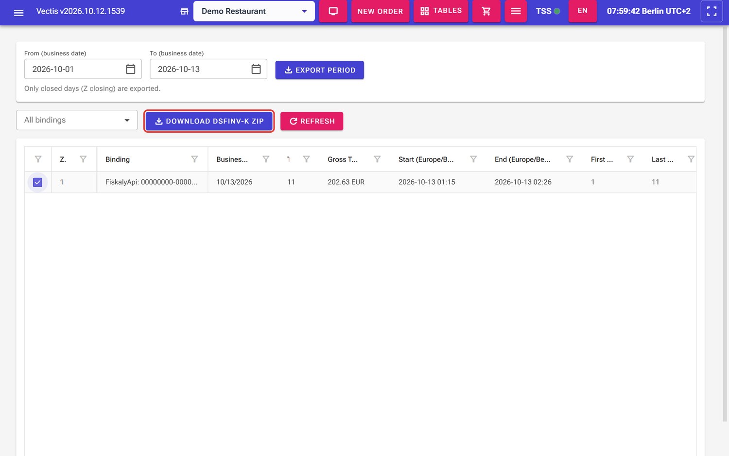
Task: Filter the Binding column
Action: pos(194,159)
